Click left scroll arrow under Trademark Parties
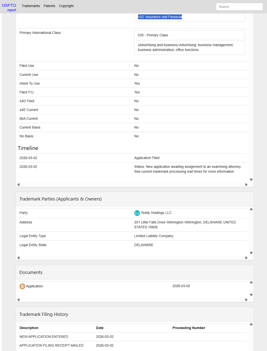The width and height of the screenshot is (267, 351). click(x=18, y=258)
